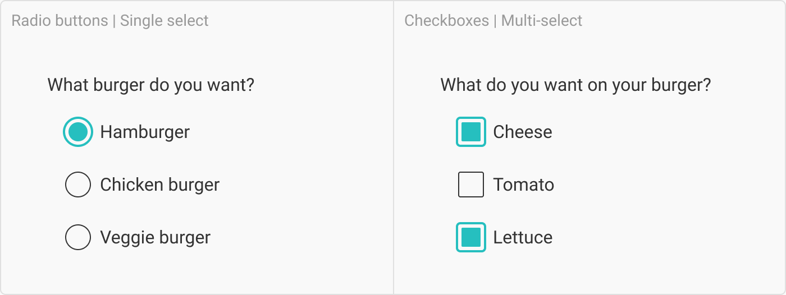Click the 'Chicken burger' label text
This screenshot has width=786, height=295.
click(x=160, y=185)
